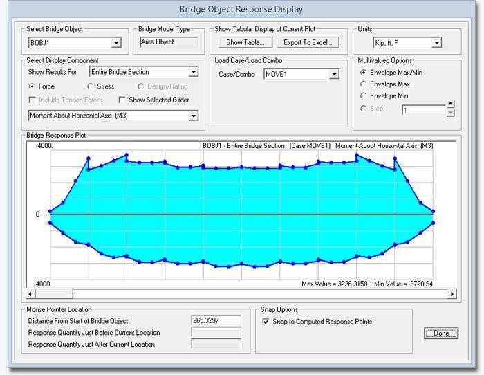Select Envelope Max option
The image size is (484, 375).
(363, 84)
